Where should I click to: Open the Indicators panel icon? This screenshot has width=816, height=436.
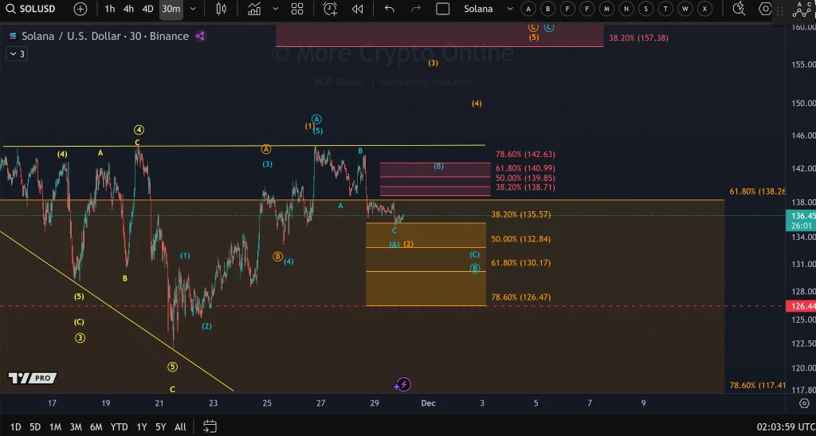tap(254, 9)
